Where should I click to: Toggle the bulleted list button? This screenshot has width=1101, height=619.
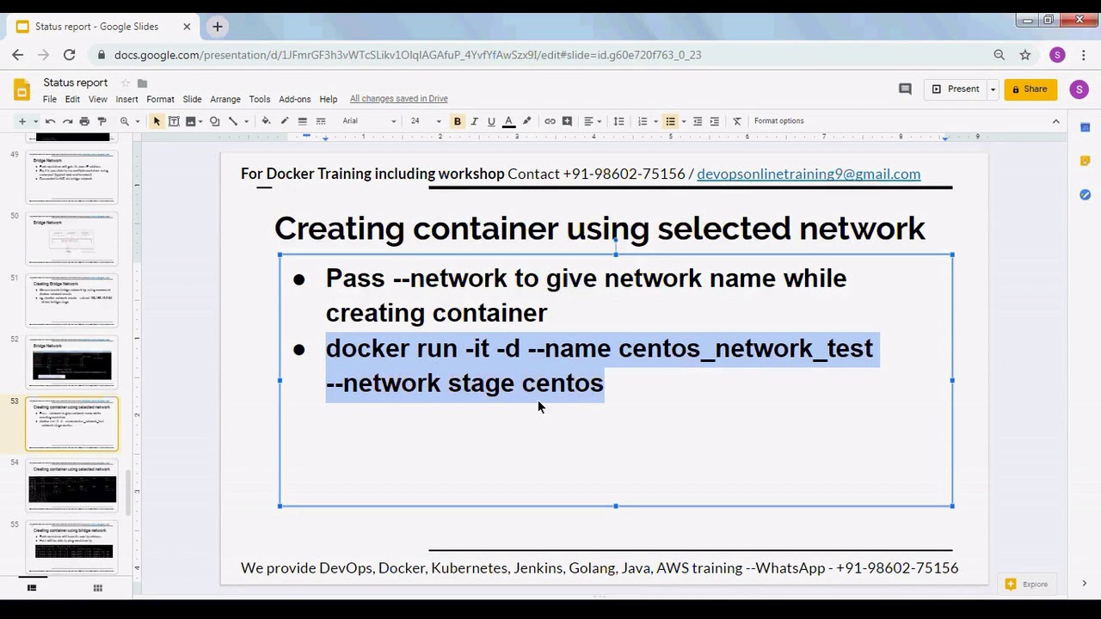(670, 121)
